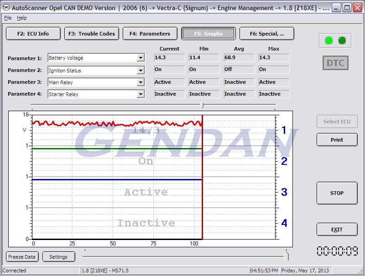
Task: Click graph channel number 1 label
Action: tap(284, 131)
